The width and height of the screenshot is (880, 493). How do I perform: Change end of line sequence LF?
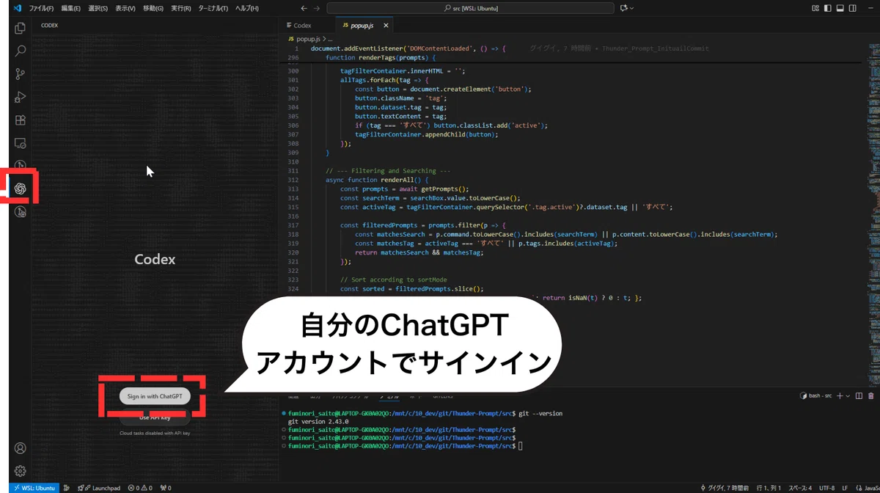[x=845, y=488]
